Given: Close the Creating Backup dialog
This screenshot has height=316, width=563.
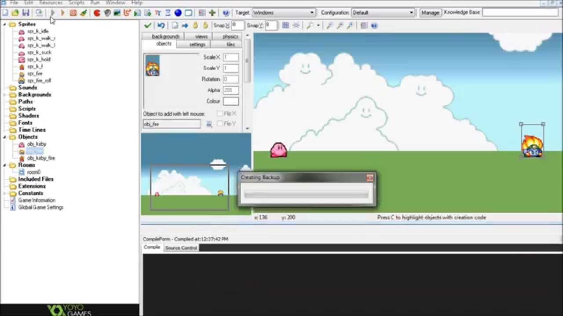Looking at the screenshot, I should (370, 177).
